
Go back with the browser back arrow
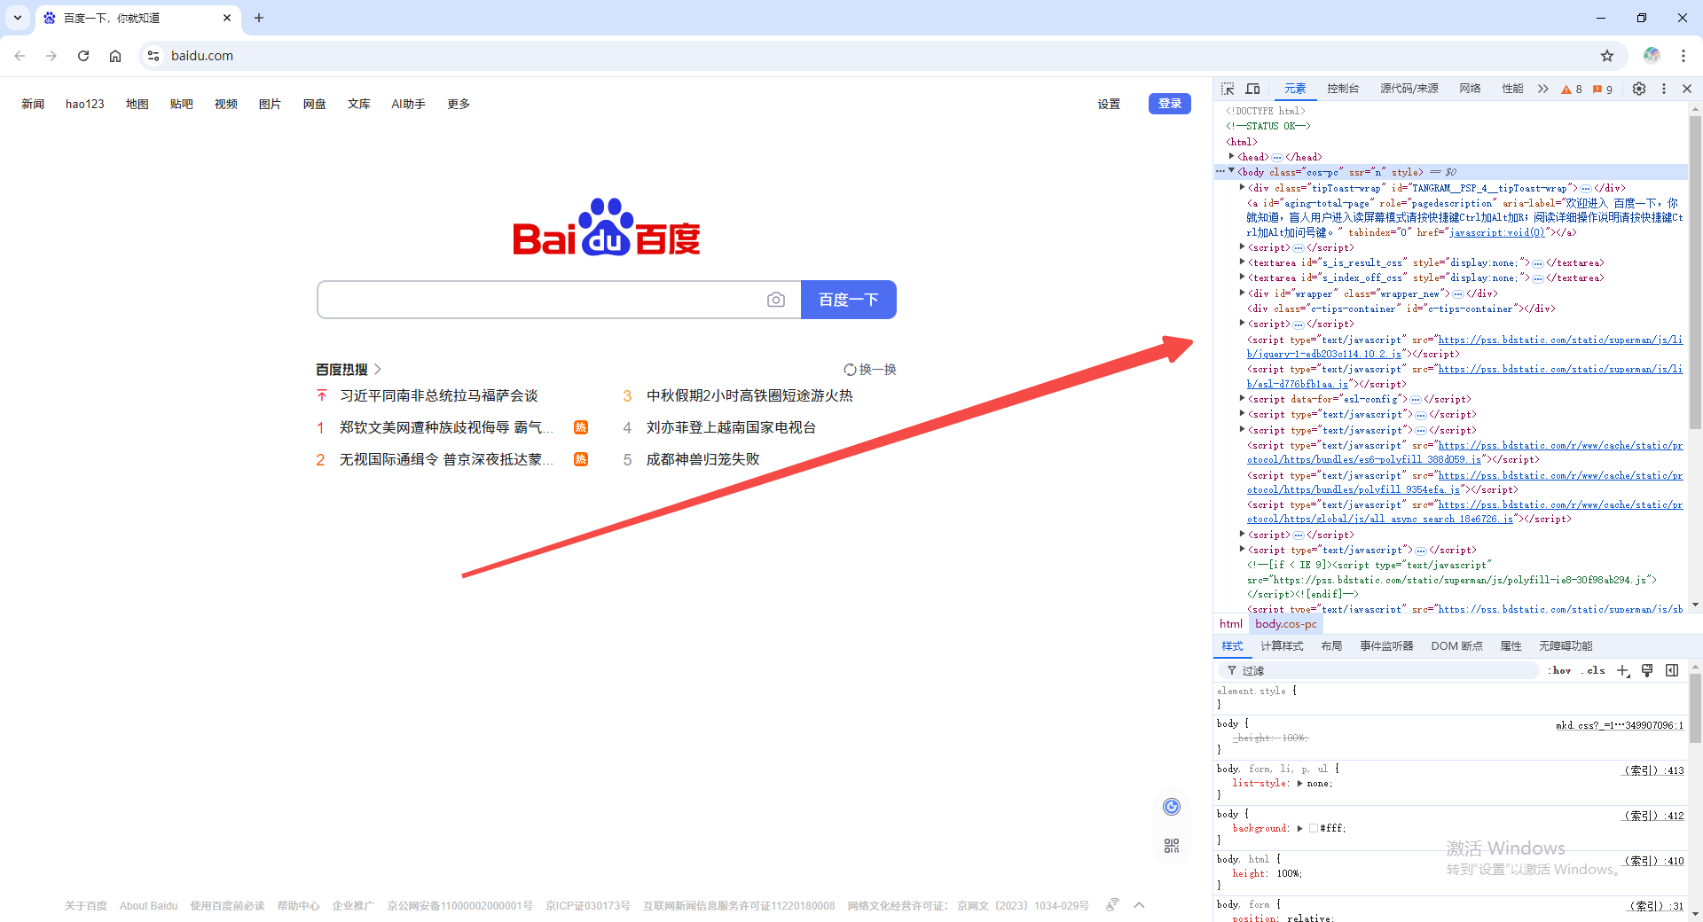point(20,56)
